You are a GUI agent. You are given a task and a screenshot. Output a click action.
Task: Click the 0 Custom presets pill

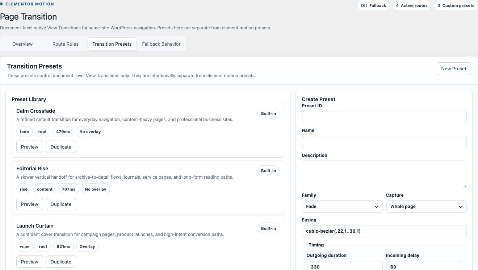pos(456,5)
